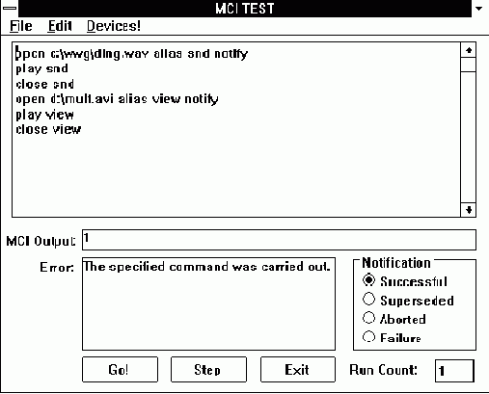Open the Edit menu
The width and height of the screenshot is (489, 394).
(60, 26)
